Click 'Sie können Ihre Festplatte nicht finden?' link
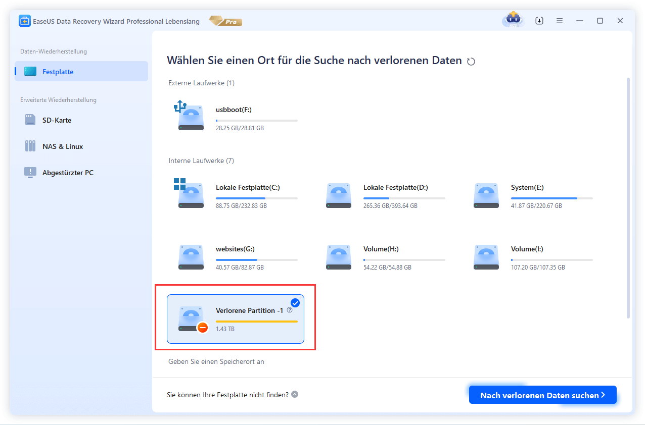This screenshot has width=645, height=425. 227,395
